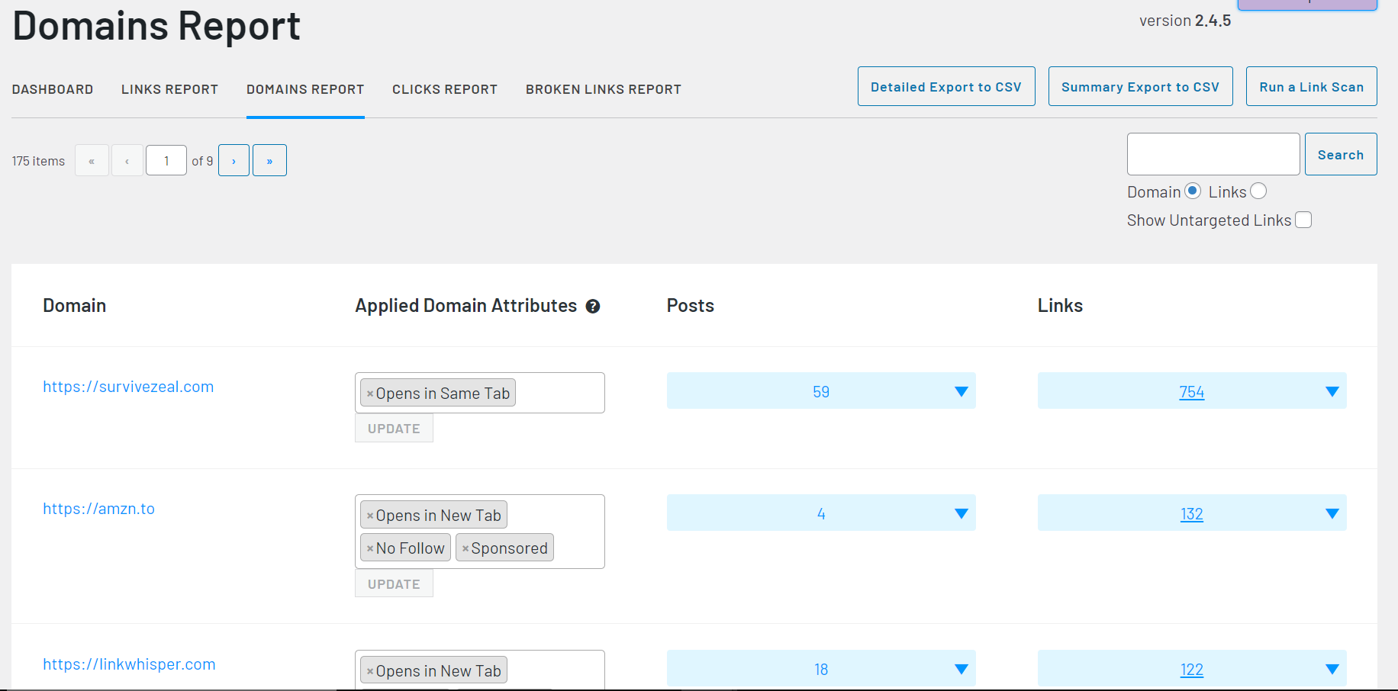
Task: Enable Show Untargeted Links
Action: (x=1304, y=220)
